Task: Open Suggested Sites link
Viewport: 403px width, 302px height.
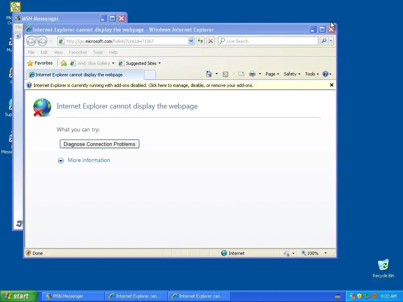Action: point(138,63)
